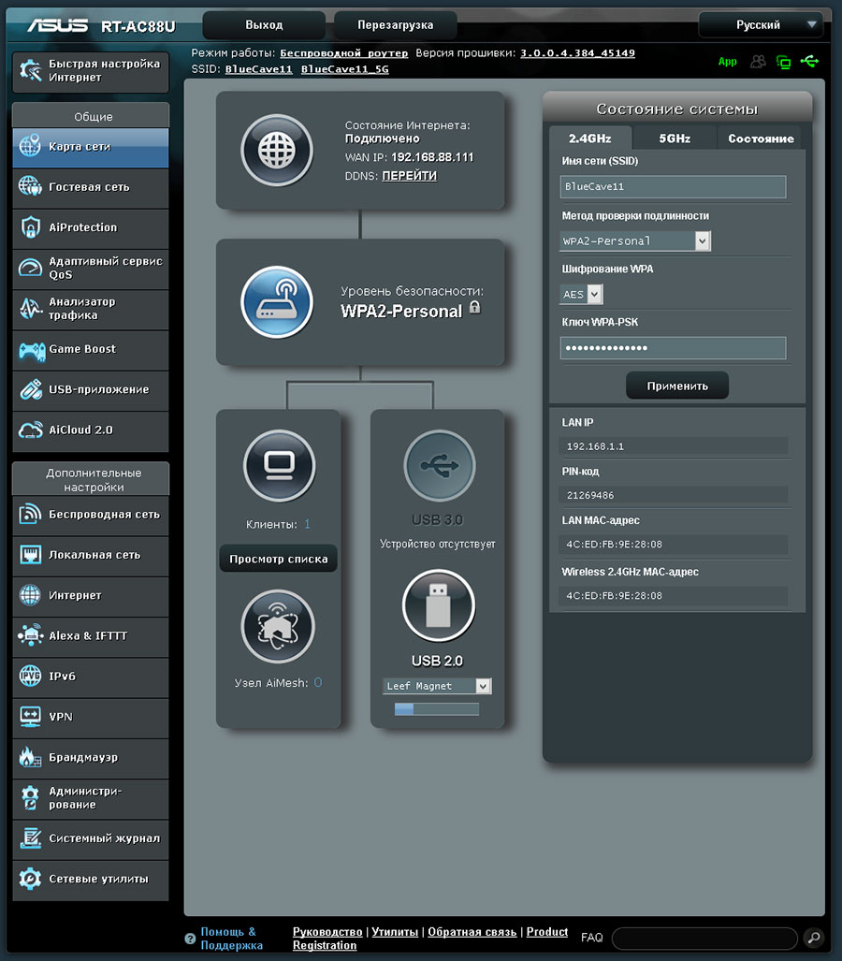Click the Перезагрузка reboot button
842x961 pixels.
click(x=395, y=25)
